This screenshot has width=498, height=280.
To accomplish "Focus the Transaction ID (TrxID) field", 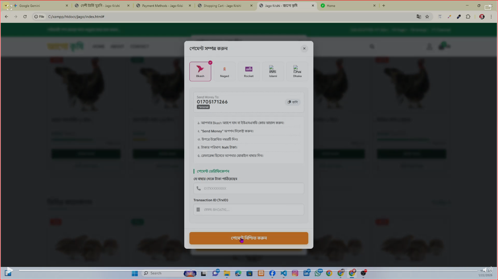I will coord(249,210).
